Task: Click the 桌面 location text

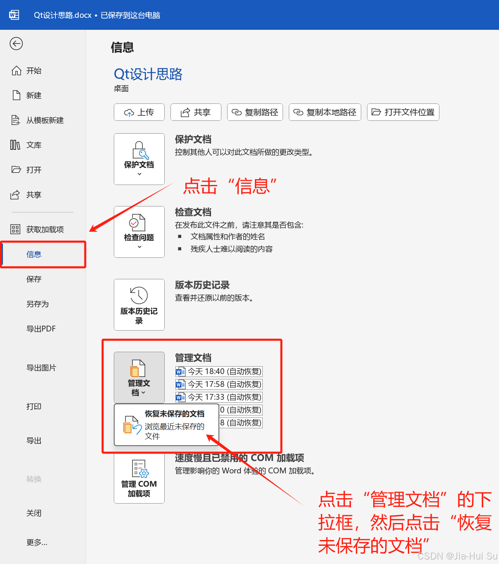Action: pos(121,89)
